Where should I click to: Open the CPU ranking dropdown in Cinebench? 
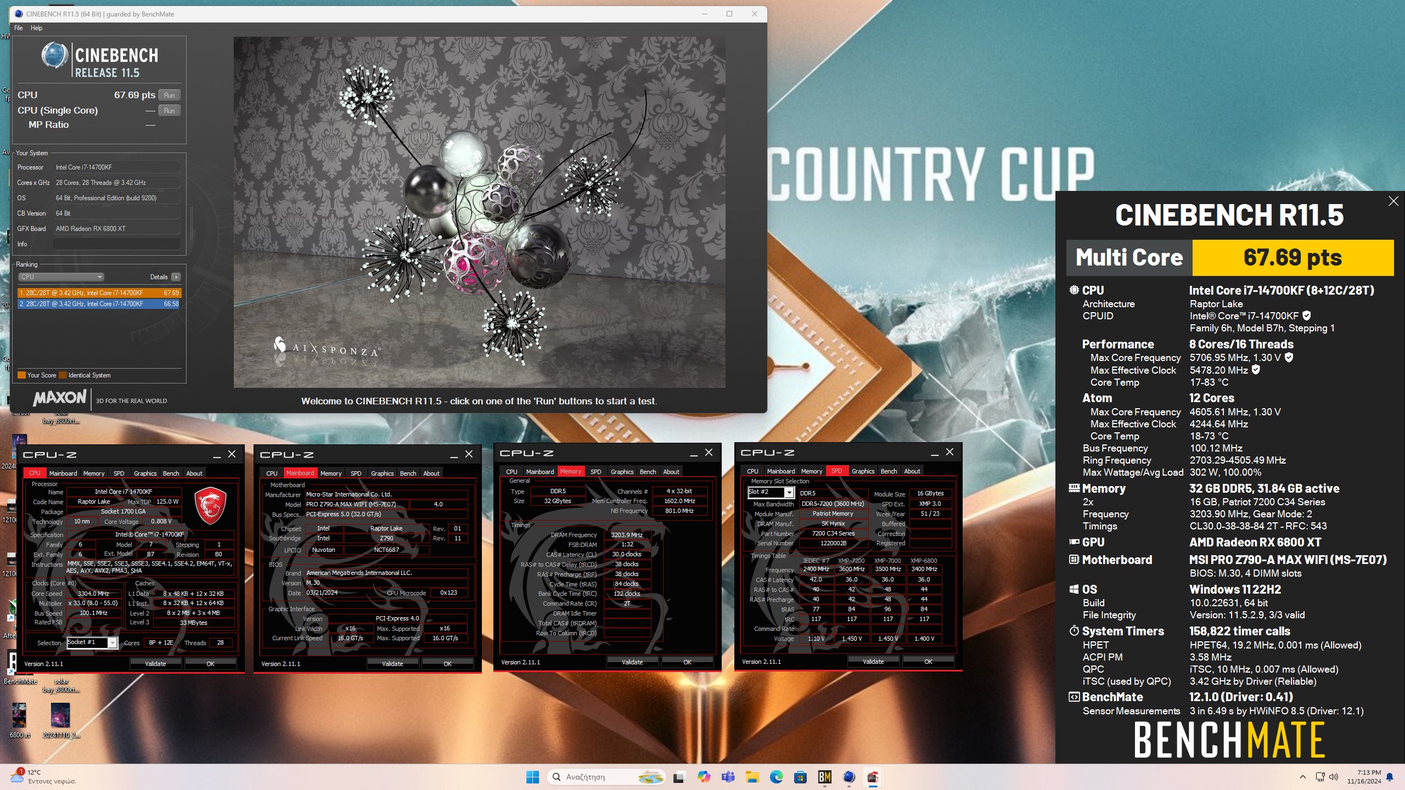point(61,277)
